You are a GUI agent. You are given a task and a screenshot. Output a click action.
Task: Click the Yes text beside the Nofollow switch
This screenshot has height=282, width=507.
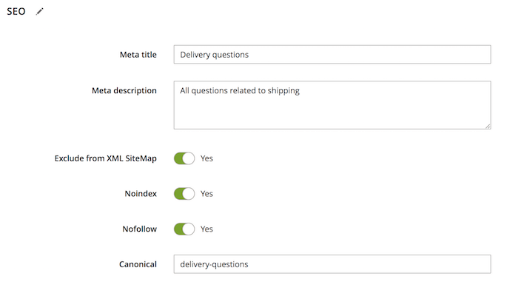(x=207, y=229)
